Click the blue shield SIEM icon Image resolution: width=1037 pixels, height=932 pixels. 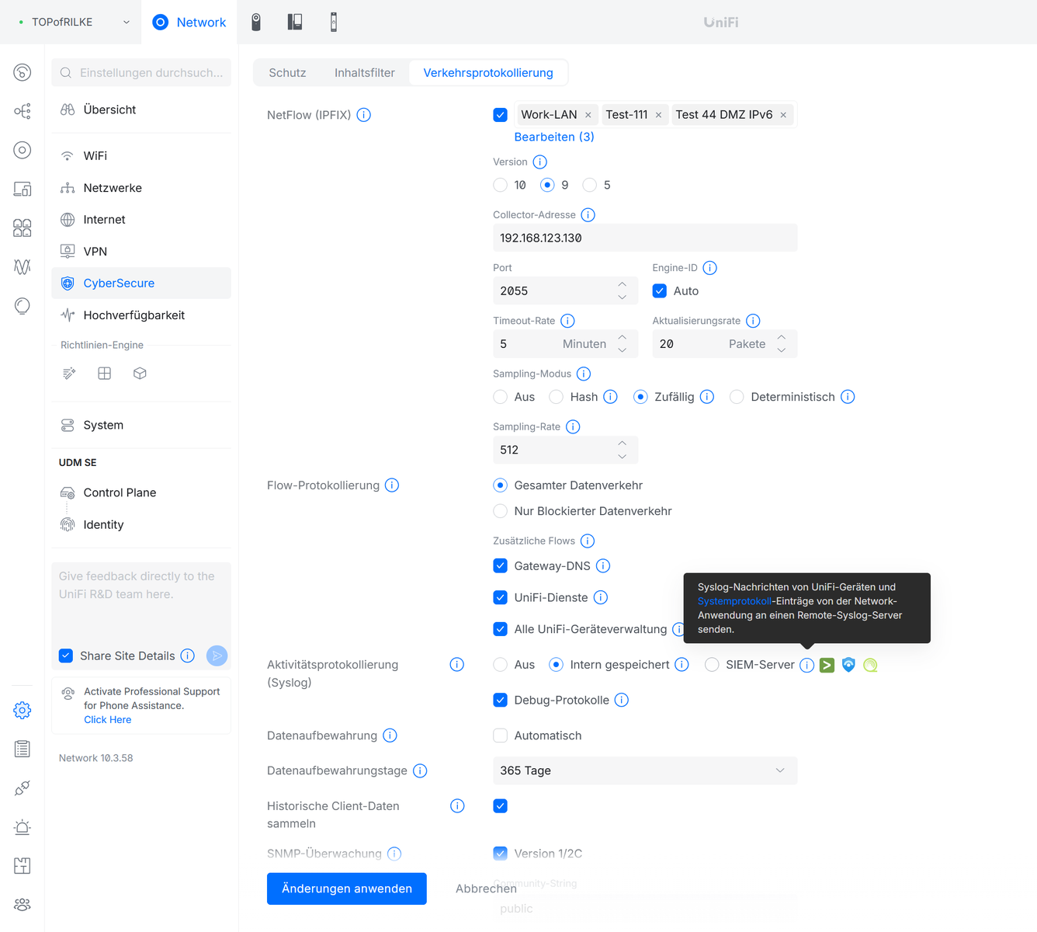tap(848, 665)
